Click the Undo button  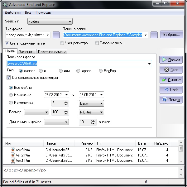point(171,89)
